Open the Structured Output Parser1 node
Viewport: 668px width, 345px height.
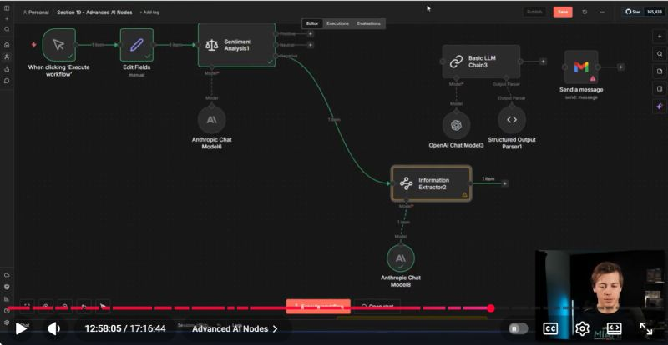[x=512, y=120]
